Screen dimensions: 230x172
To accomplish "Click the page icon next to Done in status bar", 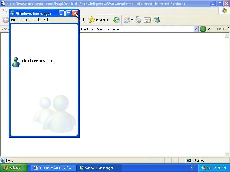I will click(x=3, y=161).
